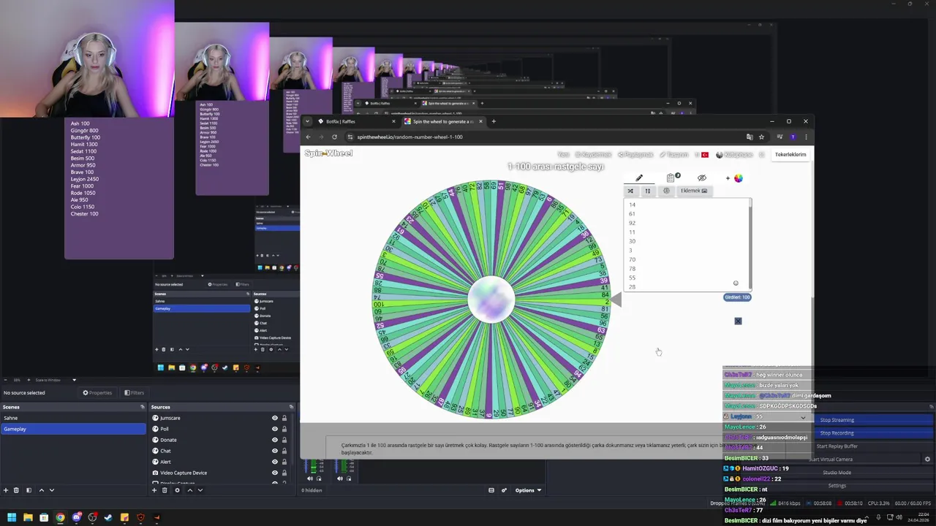
Task: Toggle visibility of Donate source
Action: [275, 440]
